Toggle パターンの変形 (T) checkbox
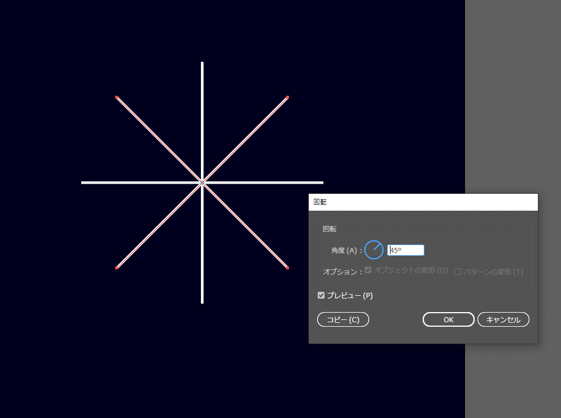 (x=457, y=272)
